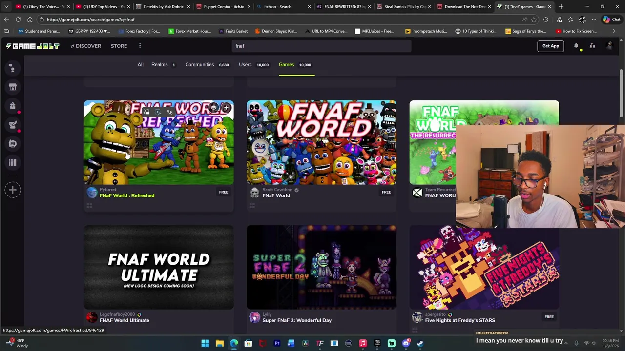Click the FNAF World Ultimate title link
The height and width of the screenshot is (351, 625).
click(125, 320)
